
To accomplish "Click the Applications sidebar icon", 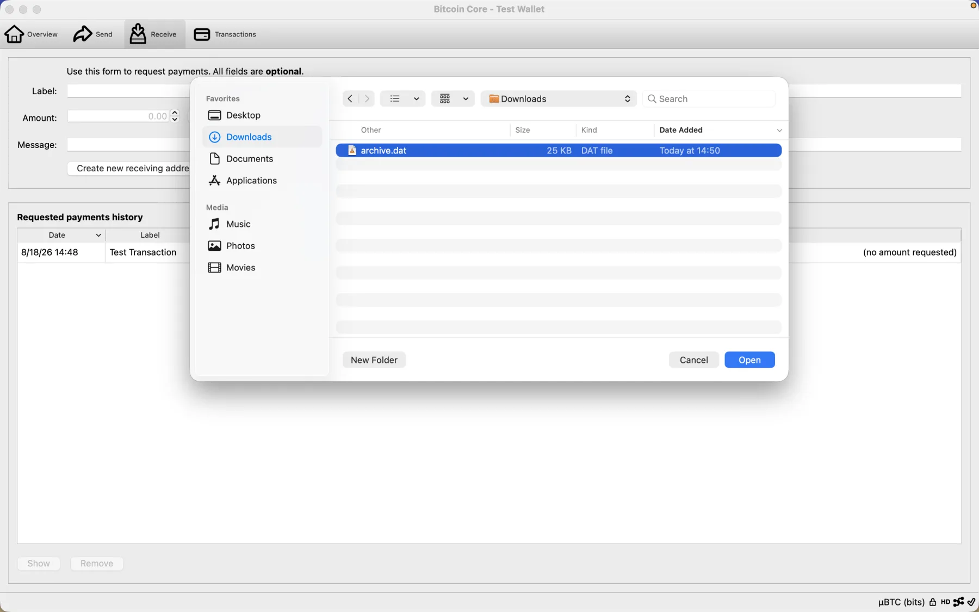I will tap(215, 181).
